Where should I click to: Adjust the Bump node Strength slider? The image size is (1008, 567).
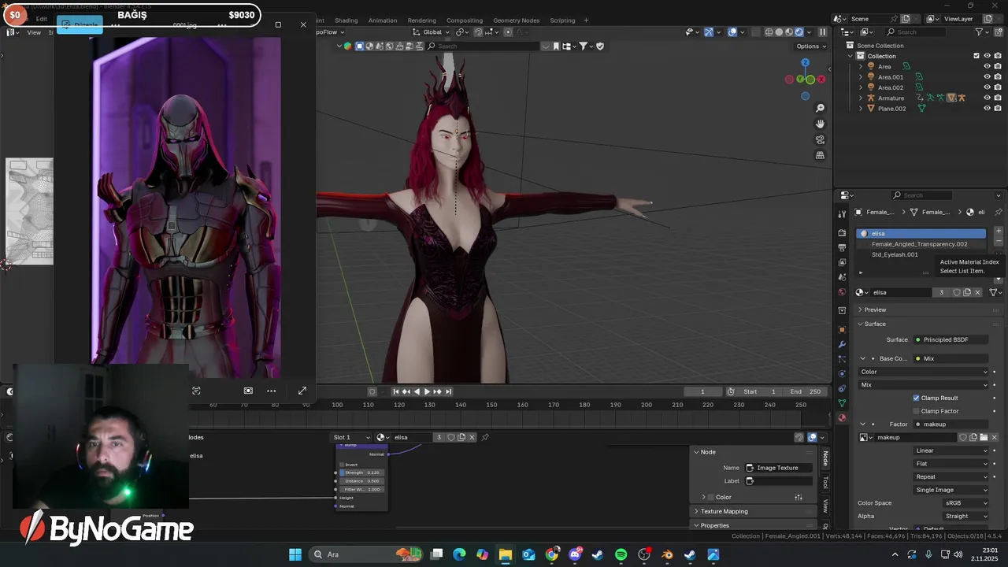click(362, 472)
